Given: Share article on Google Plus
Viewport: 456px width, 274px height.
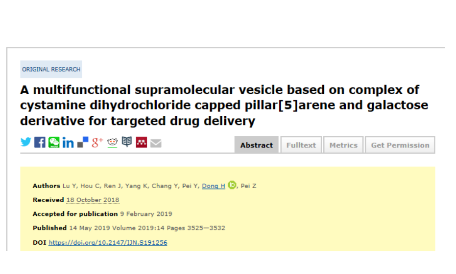Looking at the screenshot, I should pos(97,142).
